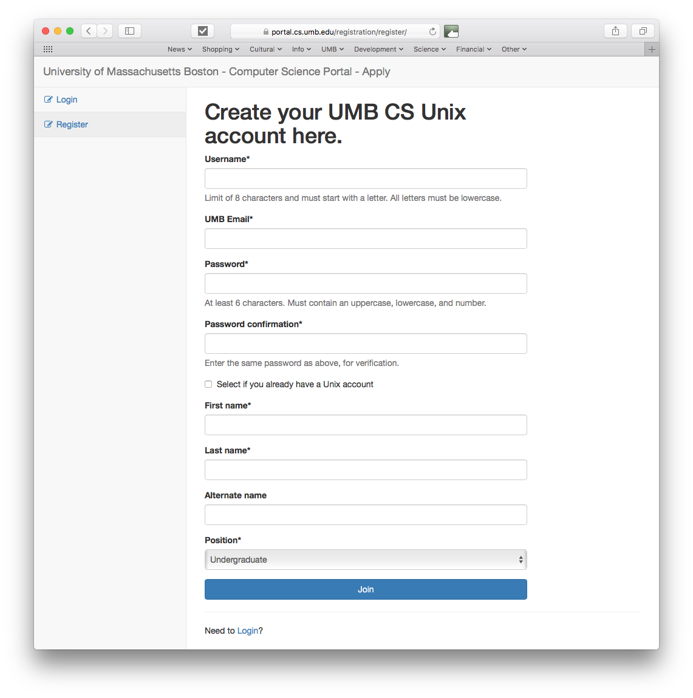Focus the UMB Email input field
This screenshot has height=698, width=693.
coord(366,239)
